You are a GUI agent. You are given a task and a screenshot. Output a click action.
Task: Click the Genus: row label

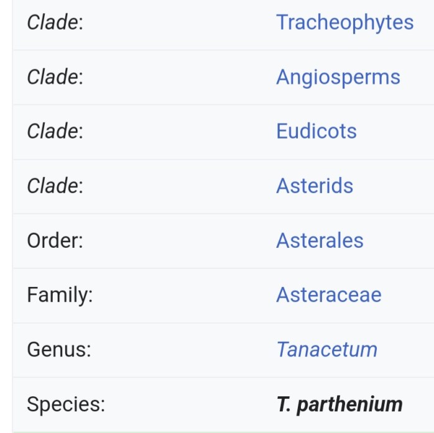point(58,349)
